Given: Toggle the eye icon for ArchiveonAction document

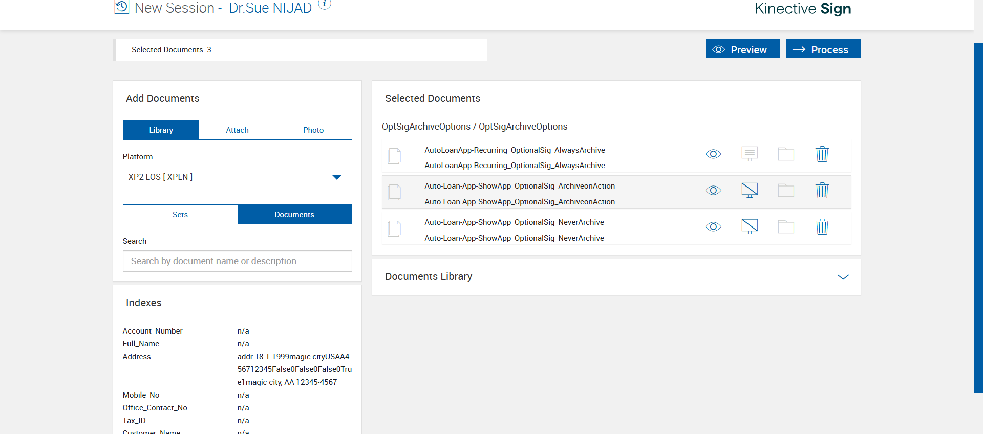Looking at the screenshot, I should (713, 191).
